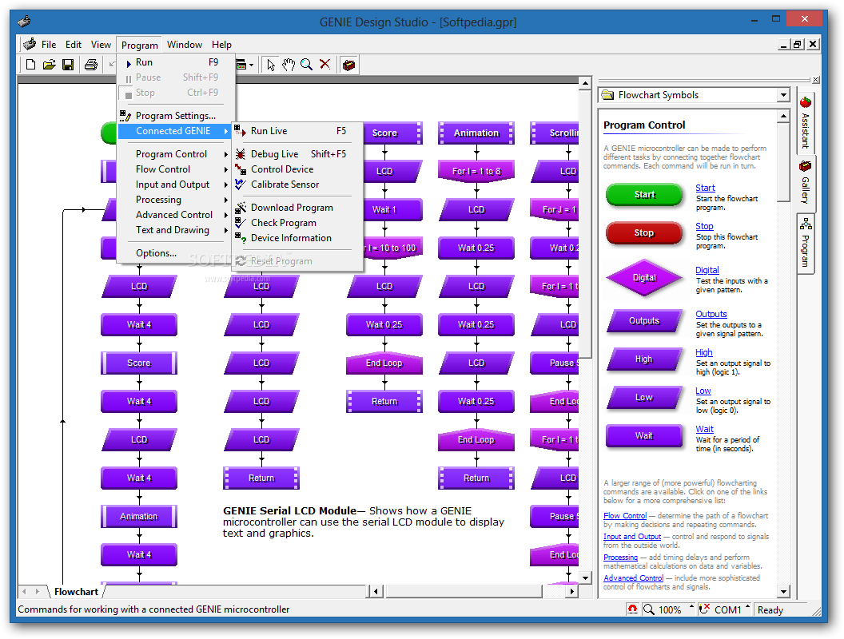
Task: Follow the Flow Control link
Action: [x=625, y=516]
